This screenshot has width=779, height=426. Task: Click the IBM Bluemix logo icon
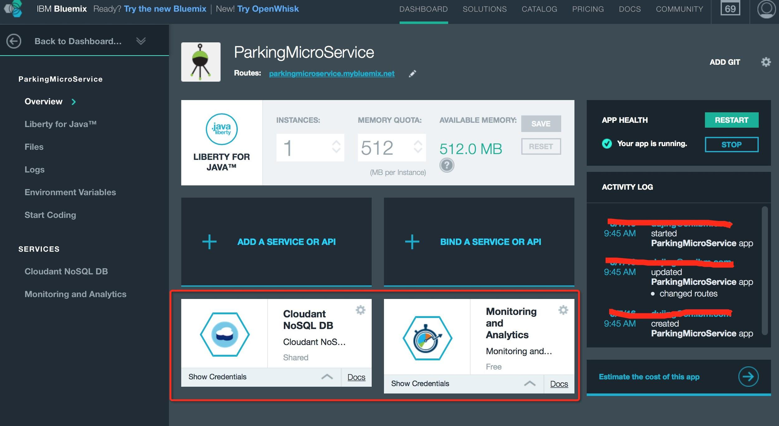pyautogui.click(x=13, y=9)
